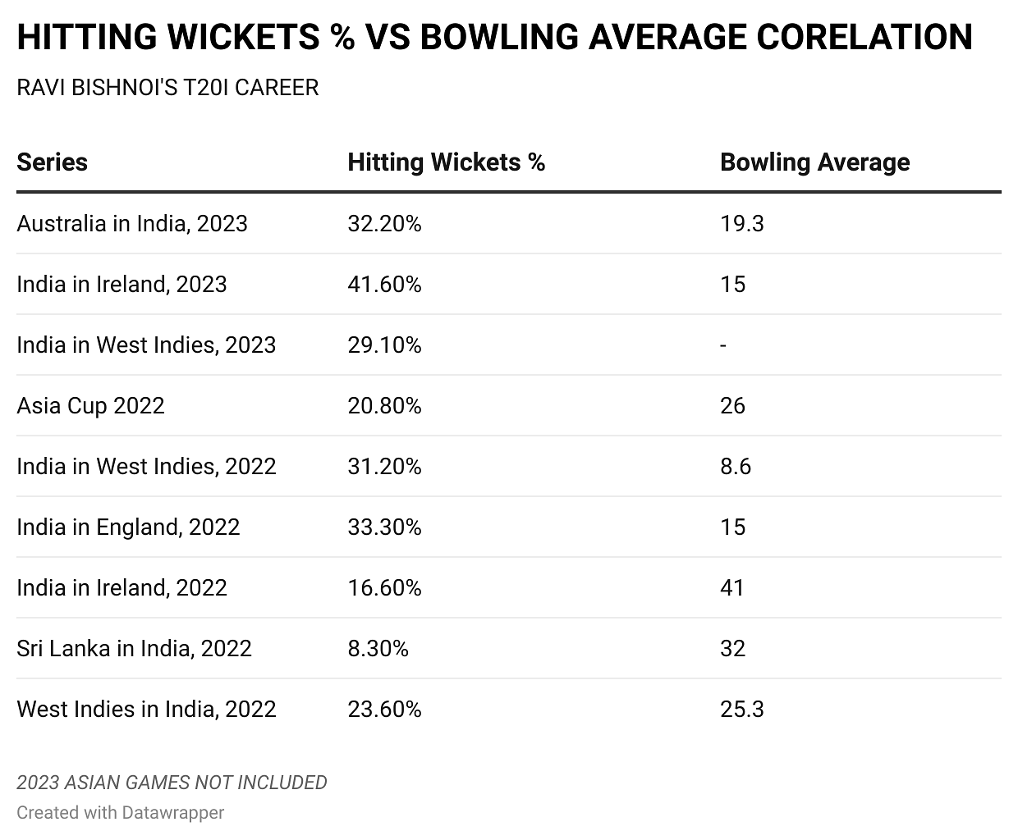
Task: Click the 2023 Asian Games not included note
Action: pos(172,783)
